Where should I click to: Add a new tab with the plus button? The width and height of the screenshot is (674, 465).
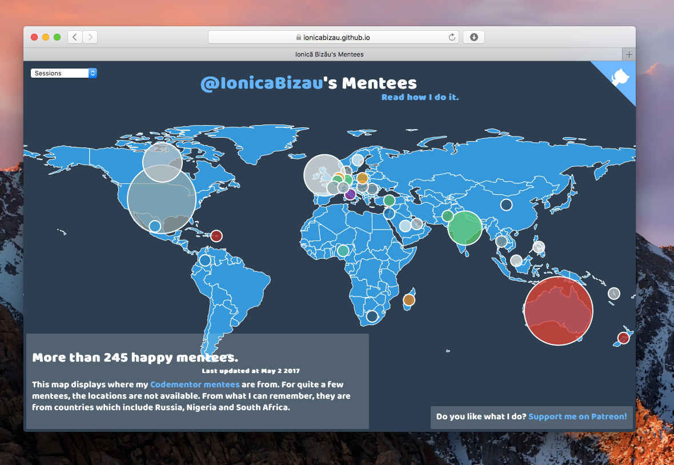point(629,55)
